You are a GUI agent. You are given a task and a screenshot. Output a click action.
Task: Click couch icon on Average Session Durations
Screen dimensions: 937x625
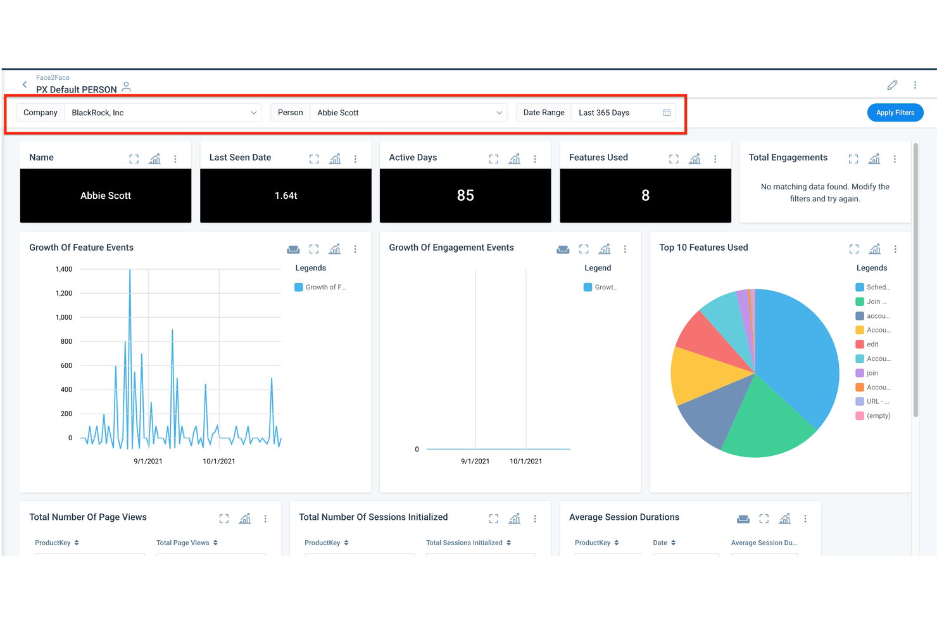point(743,519)
